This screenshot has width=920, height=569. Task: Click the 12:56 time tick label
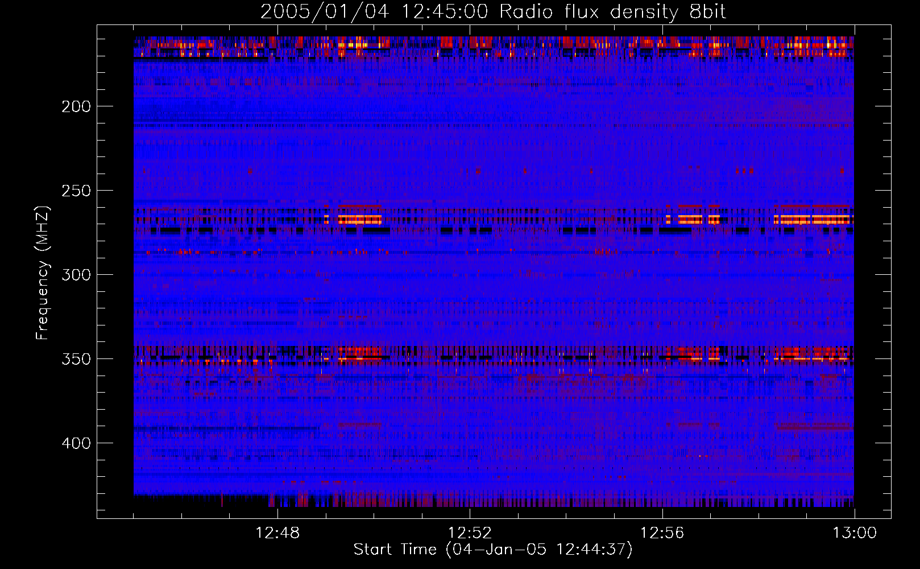(662, 533)
